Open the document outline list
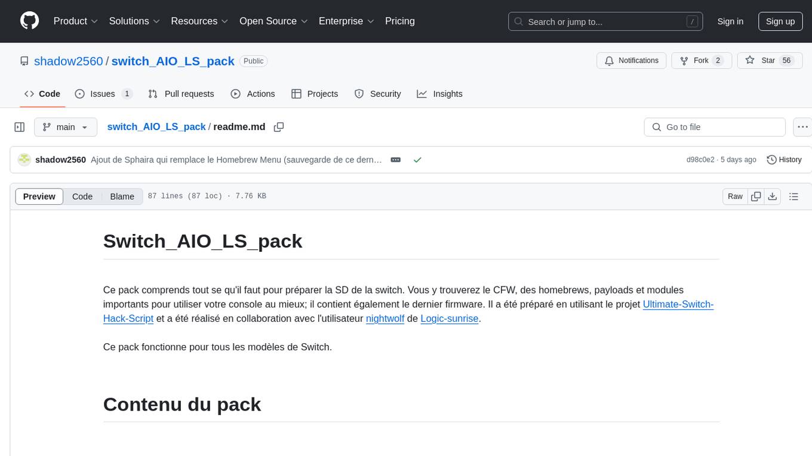Viewport: 812px width, 456px height. 793,196
